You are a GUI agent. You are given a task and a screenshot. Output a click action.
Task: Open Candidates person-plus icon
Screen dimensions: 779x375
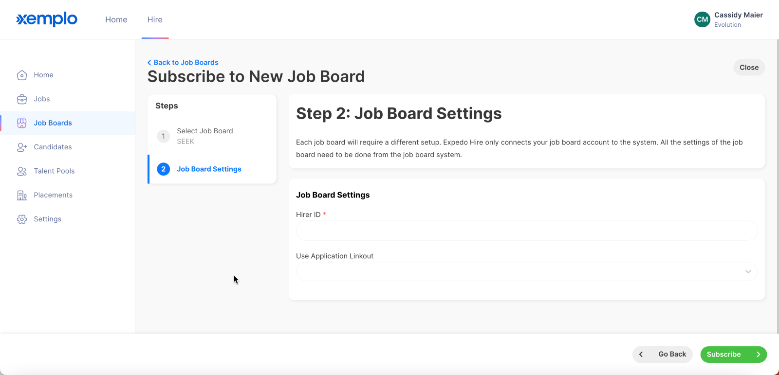click(x=22, y=147)
